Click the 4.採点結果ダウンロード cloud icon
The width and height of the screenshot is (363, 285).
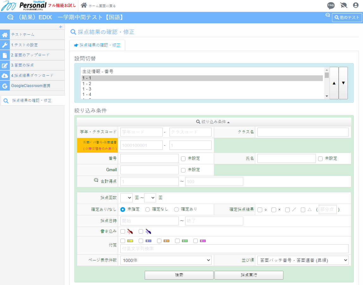click(5, 75)
